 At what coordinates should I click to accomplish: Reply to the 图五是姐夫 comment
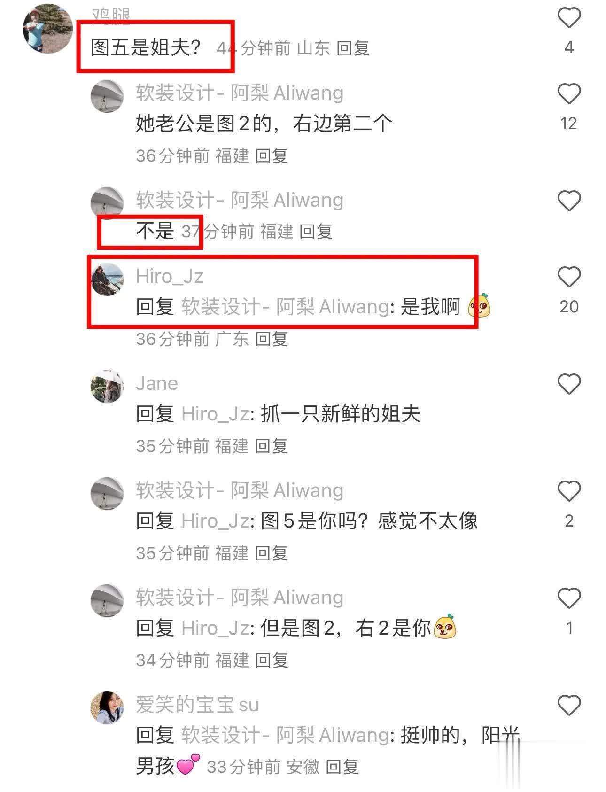coord(353,48)
